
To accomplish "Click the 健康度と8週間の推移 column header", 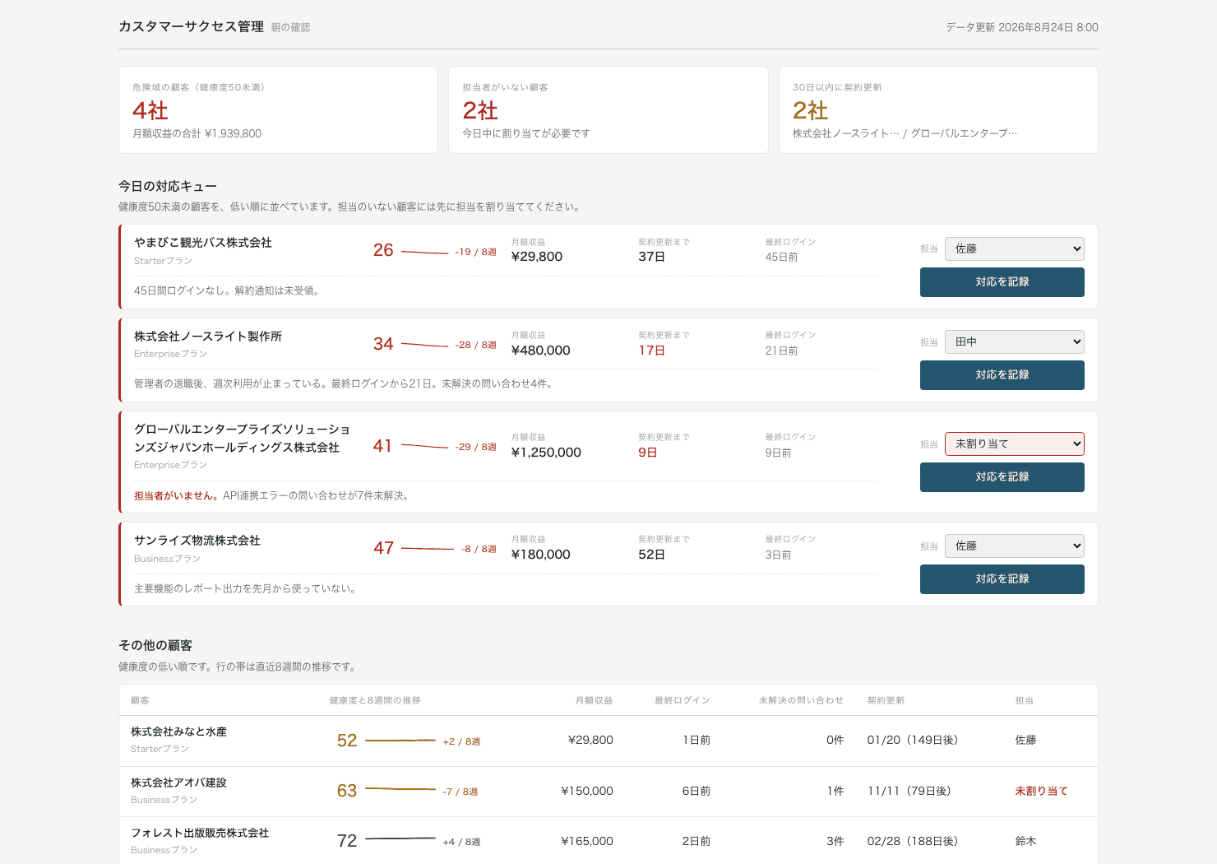I will (375, 700).
